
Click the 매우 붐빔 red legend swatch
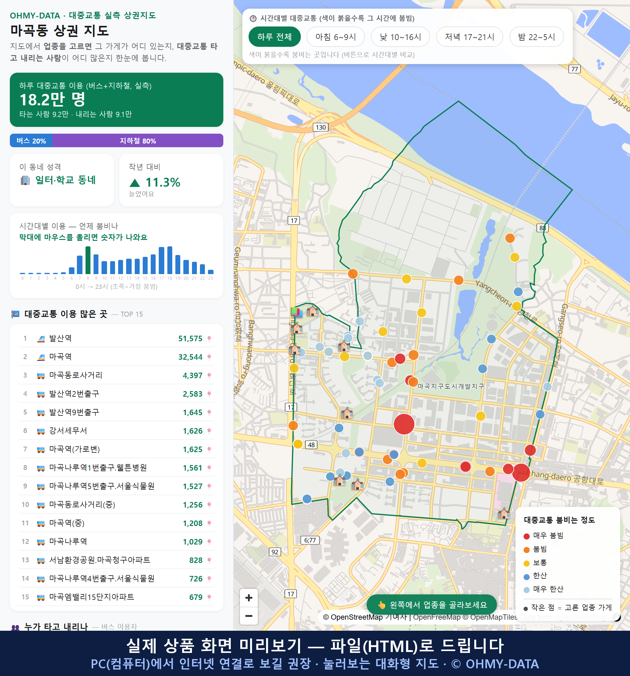click(x=526, y=536)
